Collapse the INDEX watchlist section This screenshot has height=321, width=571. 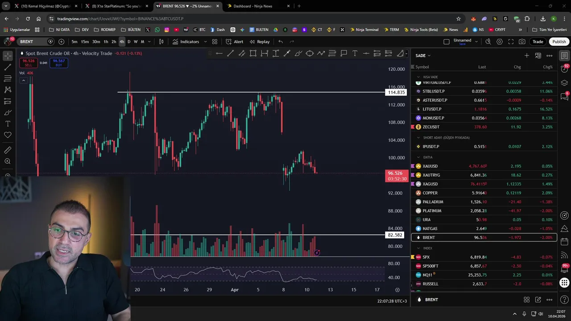point(418,248)
